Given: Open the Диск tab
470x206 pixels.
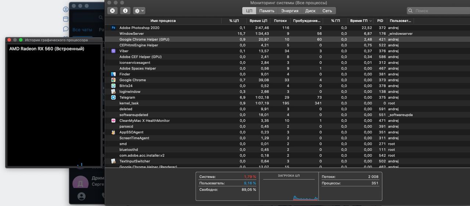Looking at the screenshot, I should (310, 11).
